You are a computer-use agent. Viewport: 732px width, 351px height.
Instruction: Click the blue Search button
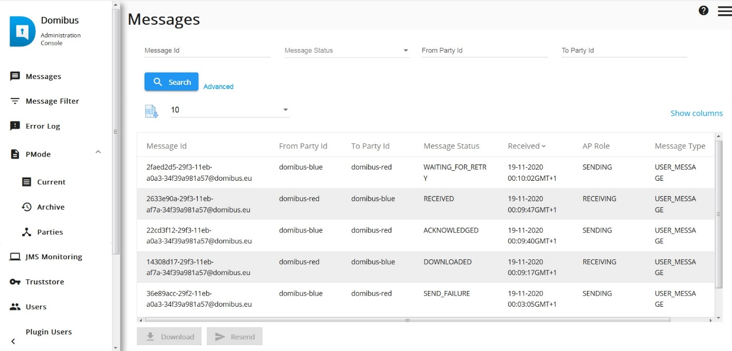point(171,82)
